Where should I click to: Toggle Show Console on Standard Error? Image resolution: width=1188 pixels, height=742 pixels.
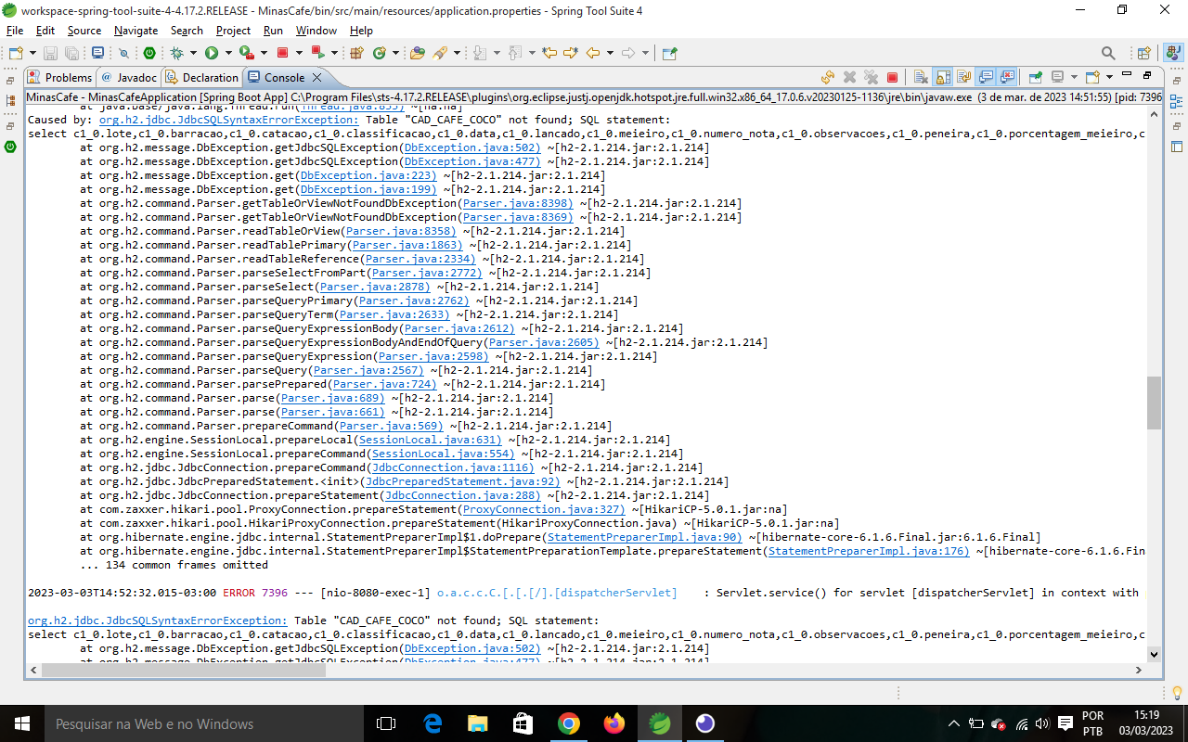pos(1007,78)
